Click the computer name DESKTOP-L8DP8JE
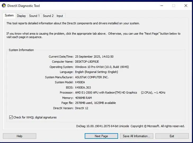 tap(87, 62)
